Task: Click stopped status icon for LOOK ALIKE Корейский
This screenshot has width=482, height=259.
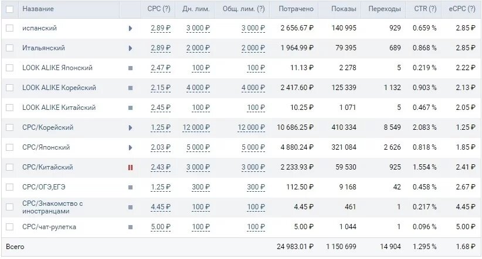Action: 130,88
